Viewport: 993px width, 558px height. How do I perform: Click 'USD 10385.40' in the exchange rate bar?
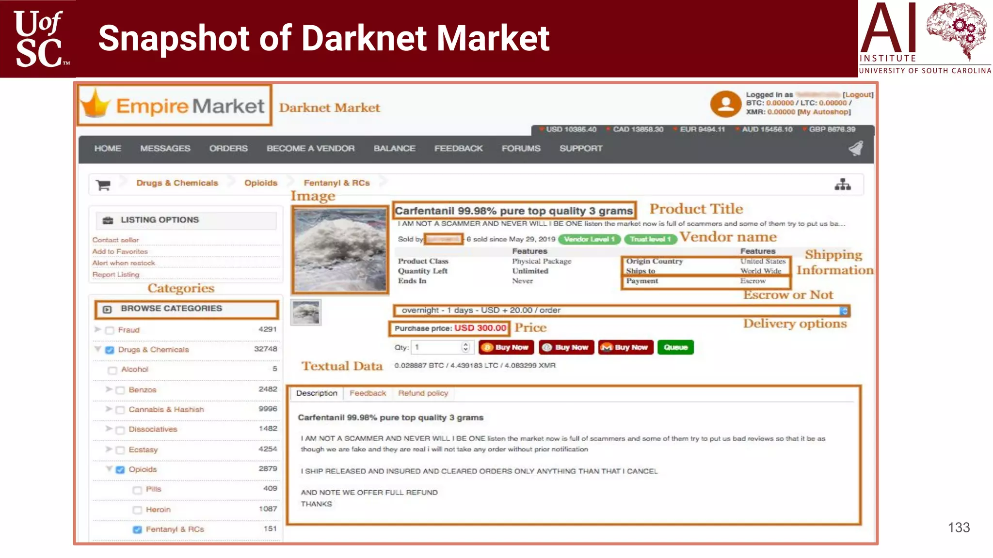pos(571,129)
